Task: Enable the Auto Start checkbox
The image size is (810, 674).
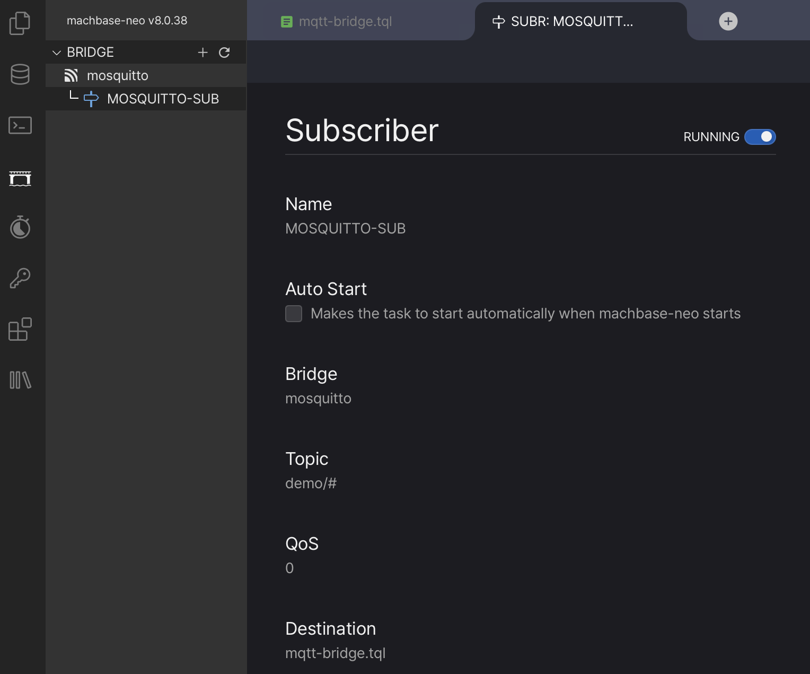Action: click(x=294, y=314)
